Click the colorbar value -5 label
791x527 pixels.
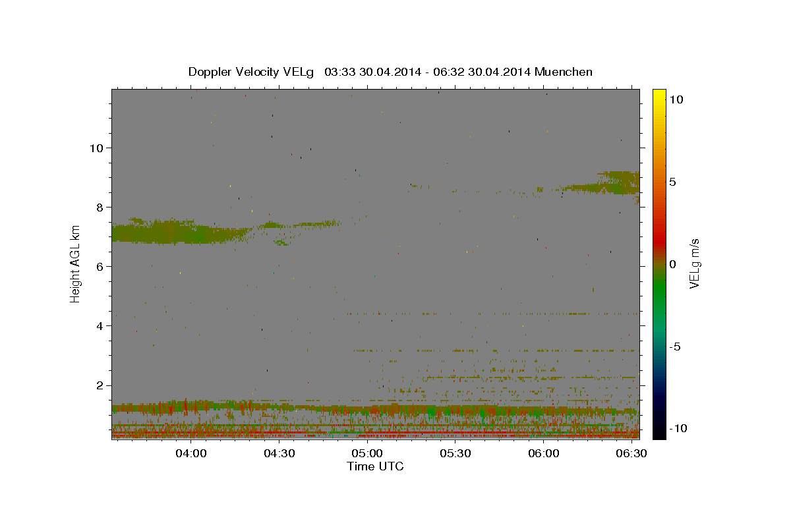(x=675, y=347)
